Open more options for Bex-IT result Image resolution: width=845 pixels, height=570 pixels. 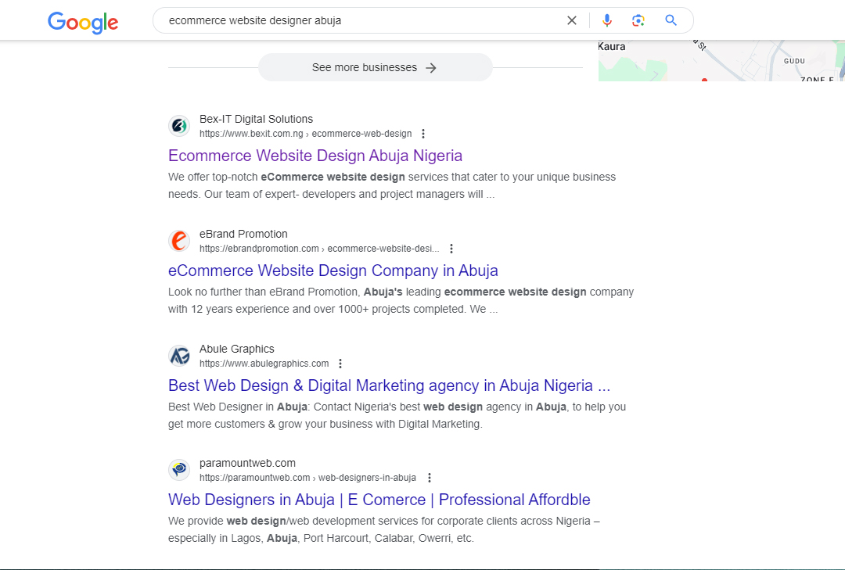tap(423, 134)
